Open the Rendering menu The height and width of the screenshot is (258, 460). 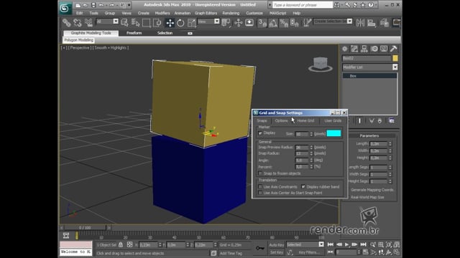click(231, 13)
